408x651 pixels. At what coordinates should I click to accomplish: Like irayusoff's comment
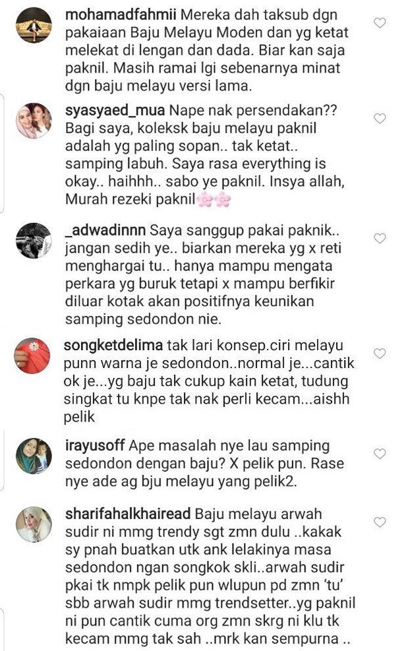(x=380, y=454)
